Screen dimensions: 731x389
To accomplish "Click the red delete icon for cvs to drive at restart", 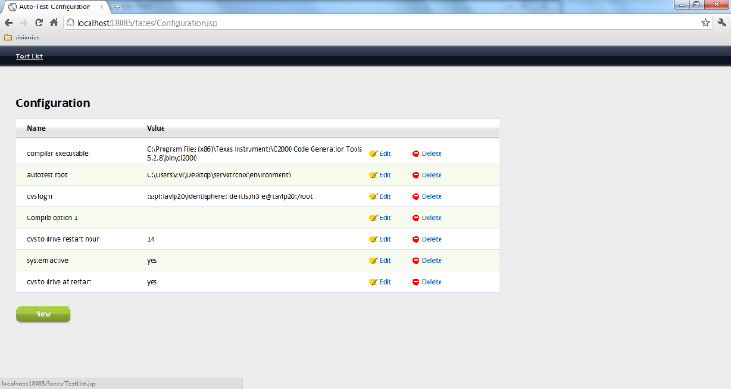I will (416, 282).
